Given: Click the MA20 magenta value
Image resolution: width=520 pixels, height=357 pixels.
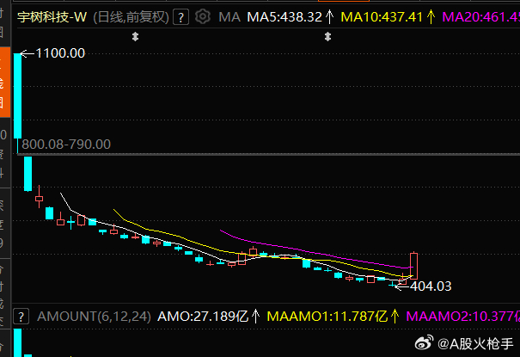Looking at the screenshot, I should click(x=480, y=17).
